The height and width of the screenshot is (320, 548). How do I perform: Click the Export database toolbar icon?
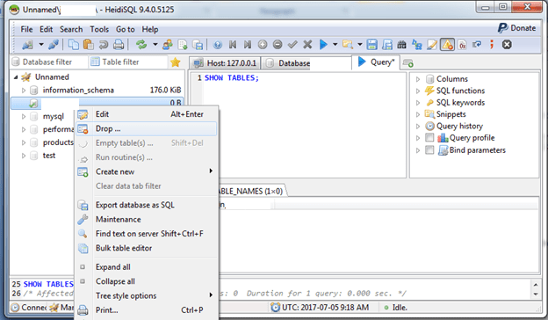(198, 45)
